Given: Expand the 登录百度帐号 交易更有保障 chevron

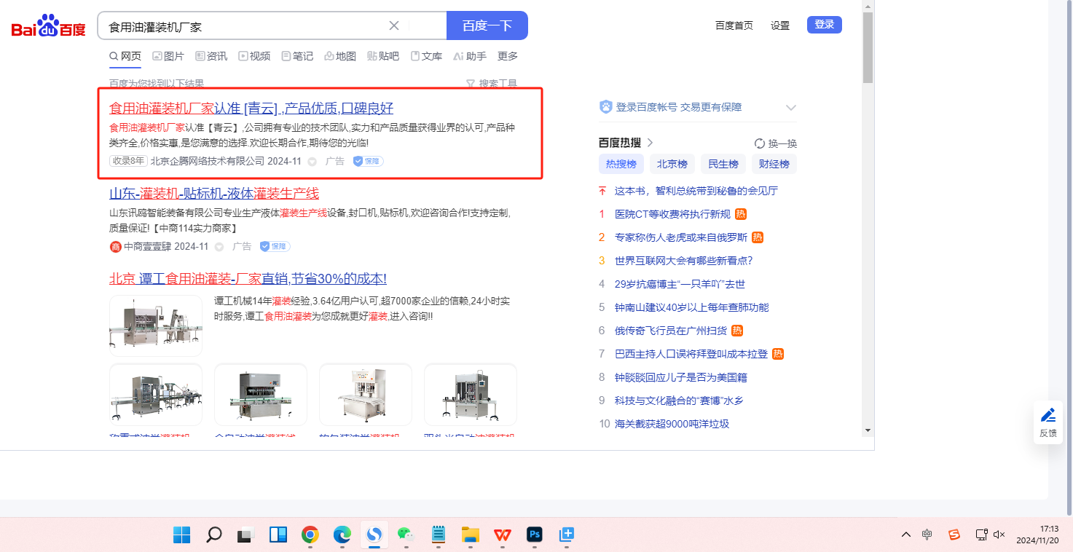Looking at the screenshot, I should pos(791,108).
